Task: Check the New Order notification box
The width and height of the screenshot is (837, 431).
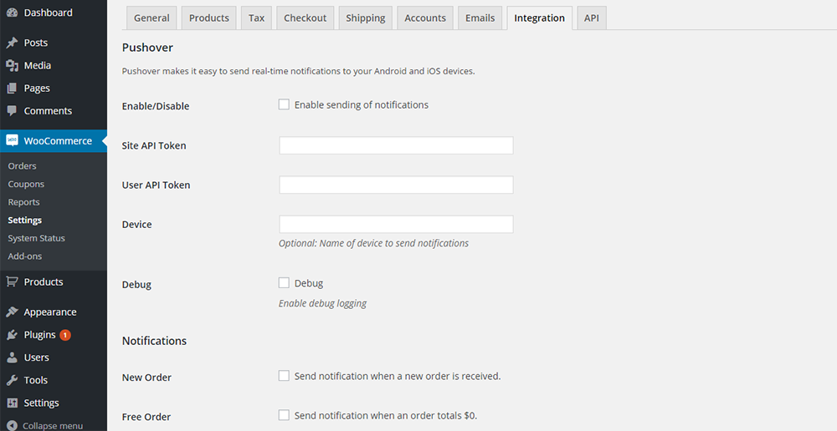Action: coord(284,376)
